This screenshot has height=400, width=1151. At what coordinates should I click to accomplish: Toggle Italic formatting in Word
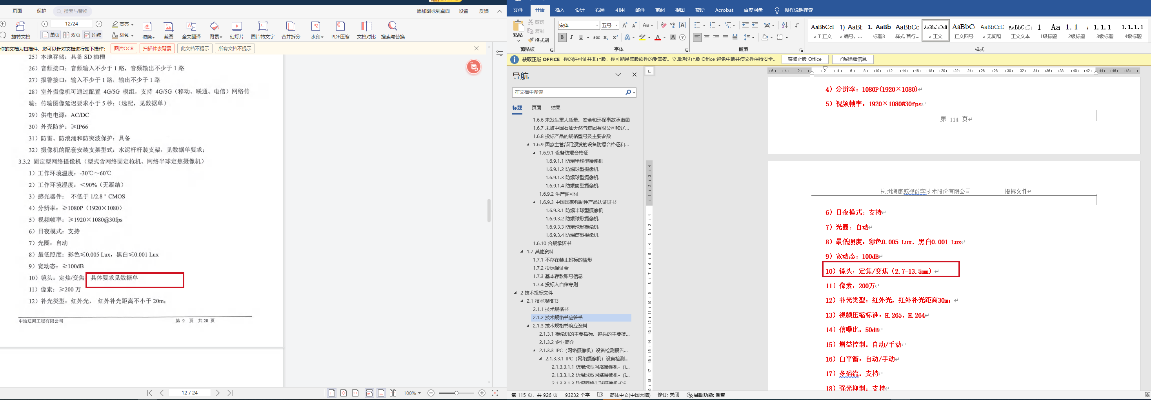click(x=571, y=38)
